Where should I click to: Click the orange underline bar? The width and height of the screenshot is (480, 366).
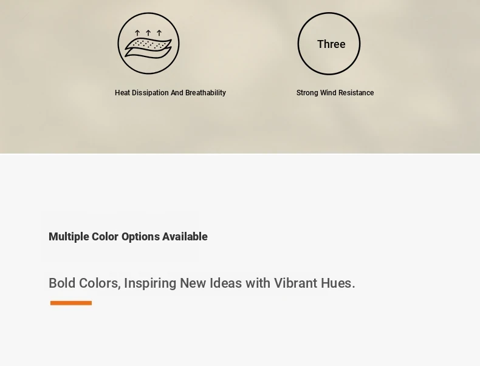point(71,303)
